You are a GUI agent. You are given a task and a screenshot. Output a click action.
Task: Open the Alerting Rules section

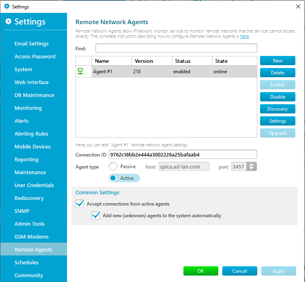pos(31,134)
